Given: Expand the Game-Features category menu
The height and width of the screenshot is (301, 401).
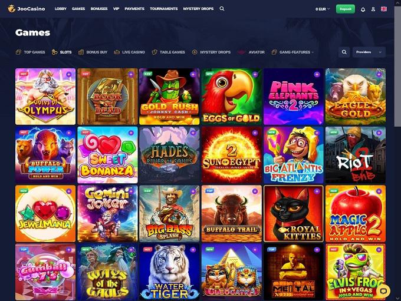Looking at the screenshot, I should 292,52.
